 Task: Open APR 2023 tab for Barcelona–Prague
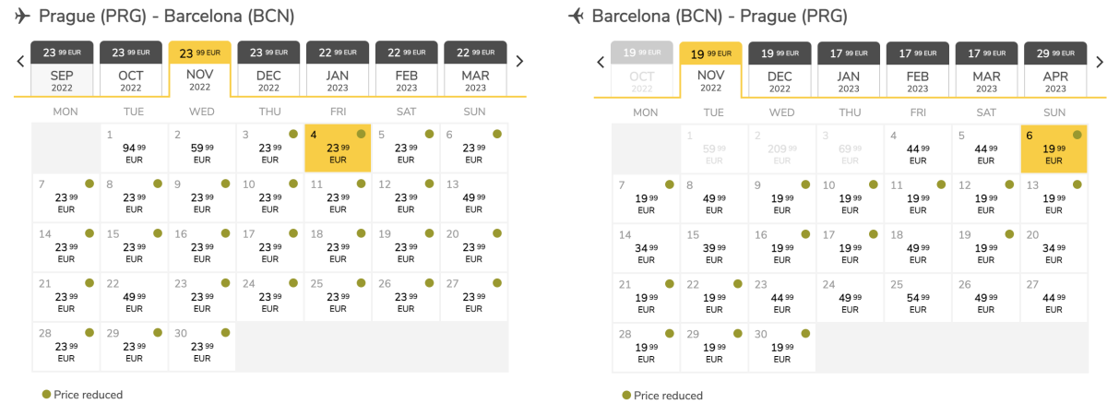tap(1055, 68)
